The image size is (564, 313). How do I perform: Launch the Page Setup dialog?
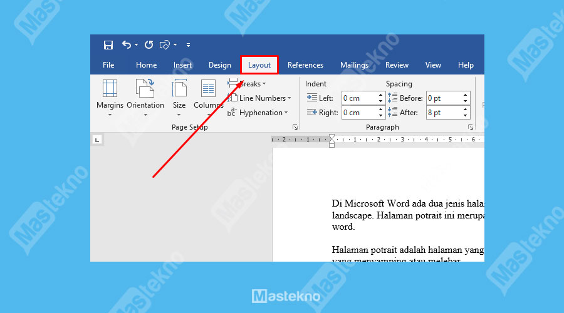295,127
